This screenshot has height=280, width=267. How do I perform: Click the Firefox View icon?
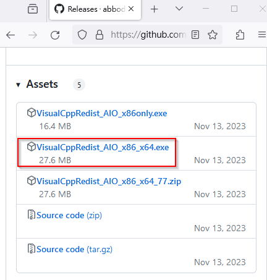(x=33, y=9)
